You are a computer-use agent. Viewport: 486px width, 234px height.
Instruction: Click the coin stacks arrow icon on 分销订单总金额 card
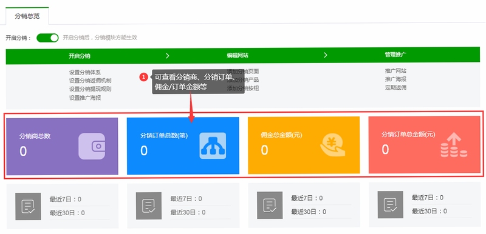pos(454,145)
